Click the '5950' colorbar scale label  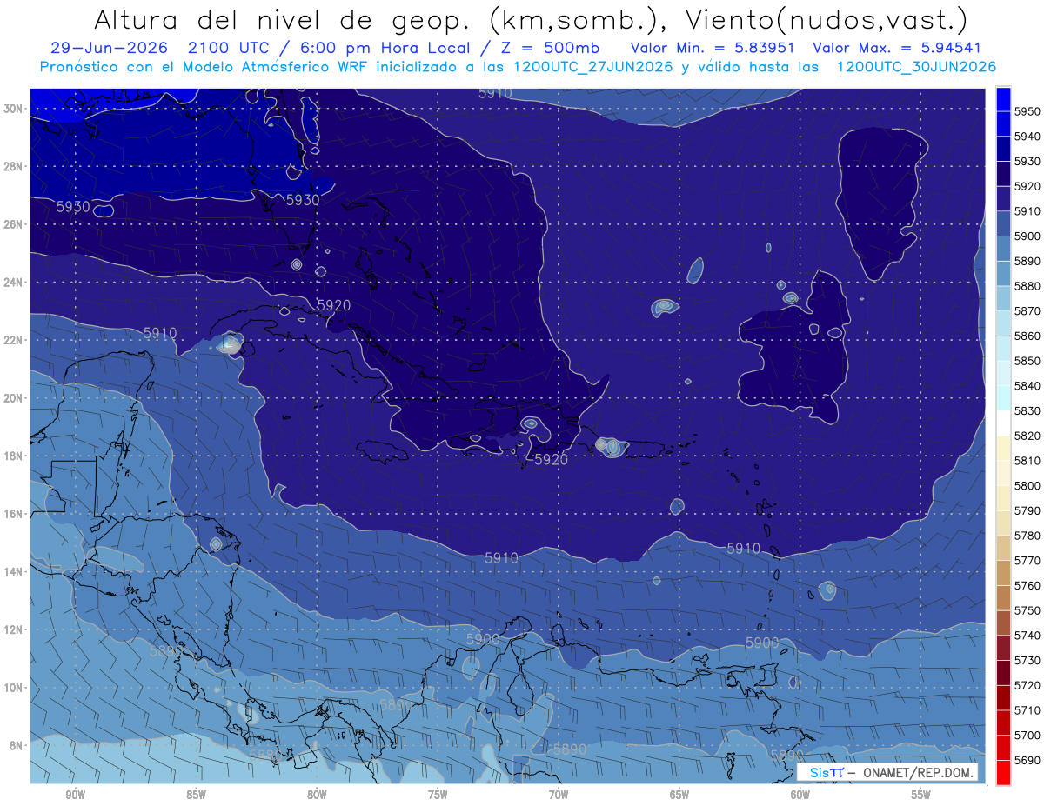(x=1027, y=111)
